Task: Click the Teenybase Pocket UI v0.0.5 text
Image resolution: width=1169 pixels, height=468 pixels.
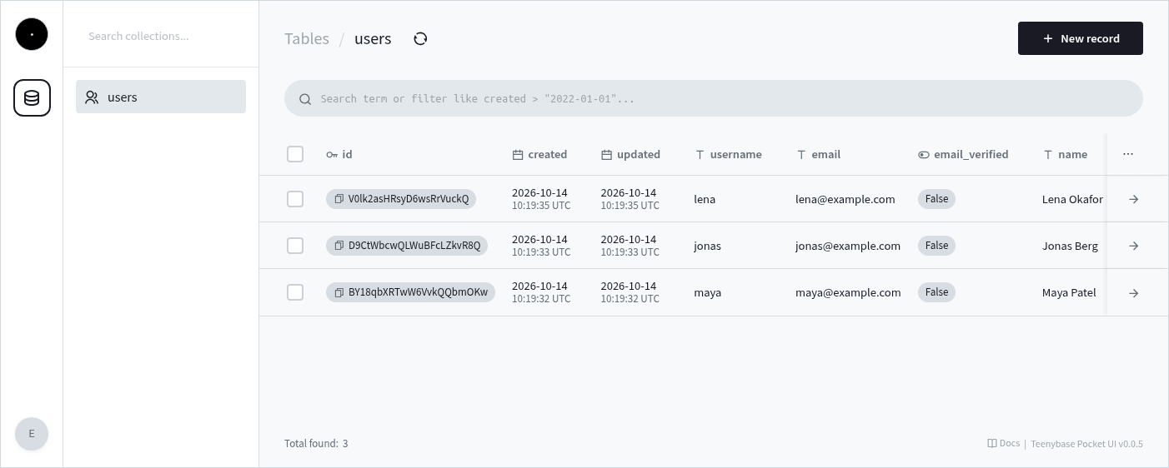Action: click(x=1086, y=444)
